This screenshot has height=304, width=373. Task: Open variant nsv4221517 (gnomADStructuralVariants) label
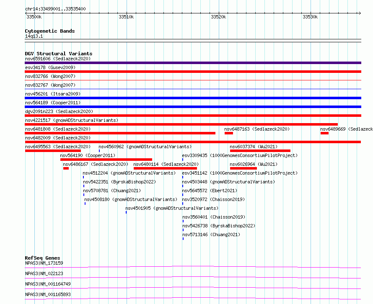tap(72, 120)
